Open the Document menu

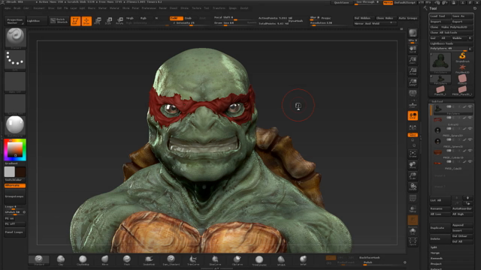click(x=39, y=8)
